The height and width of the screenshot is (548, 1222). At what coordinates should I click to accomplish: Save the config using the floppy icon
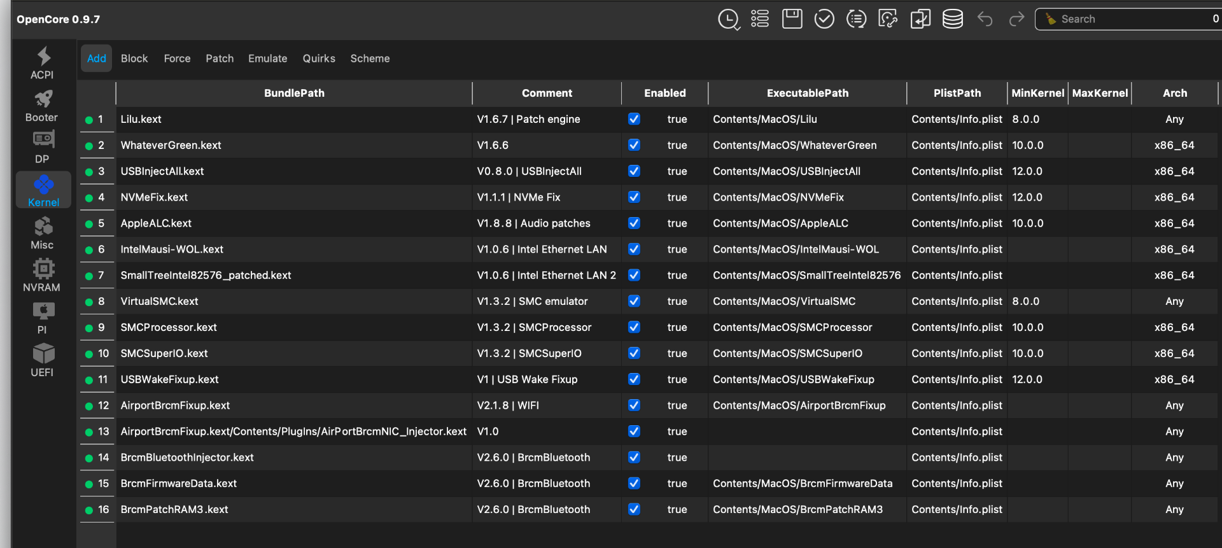coord(792,19)
